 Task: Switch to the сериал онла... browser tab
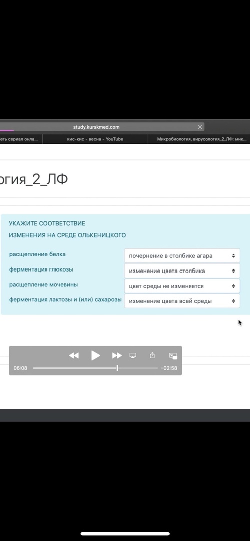[x=21, y=139]
